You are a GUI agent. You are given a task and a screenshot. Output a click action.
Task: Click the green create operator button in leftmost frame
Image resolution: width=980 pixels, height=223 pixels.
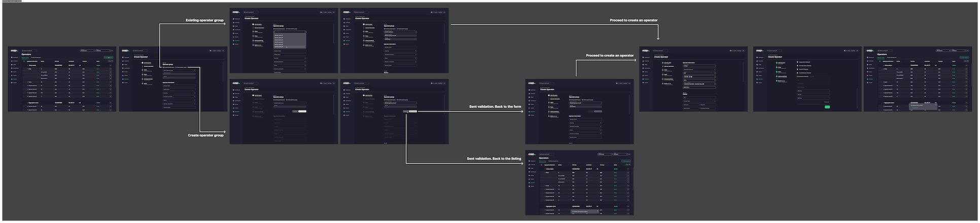click(109, 57)
